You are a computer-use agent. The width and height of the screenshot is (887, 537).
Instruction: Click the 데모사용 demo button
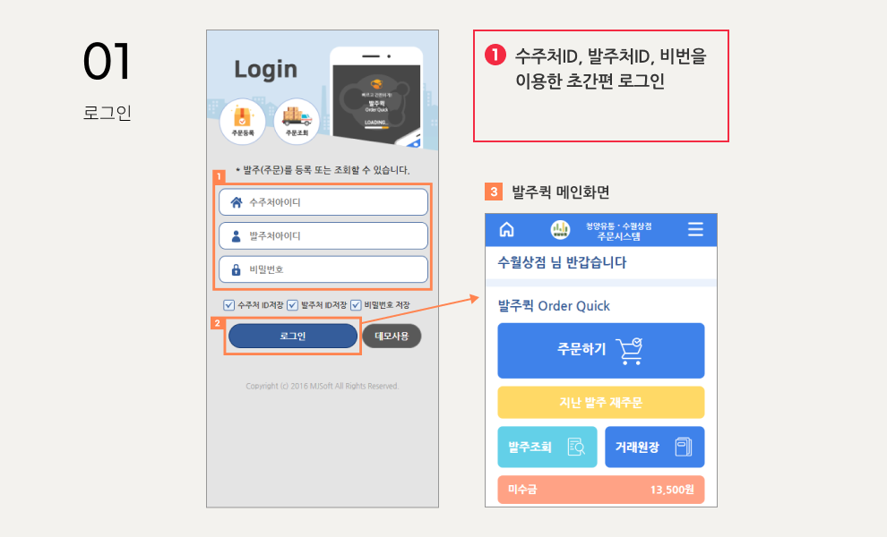[392, 337]
